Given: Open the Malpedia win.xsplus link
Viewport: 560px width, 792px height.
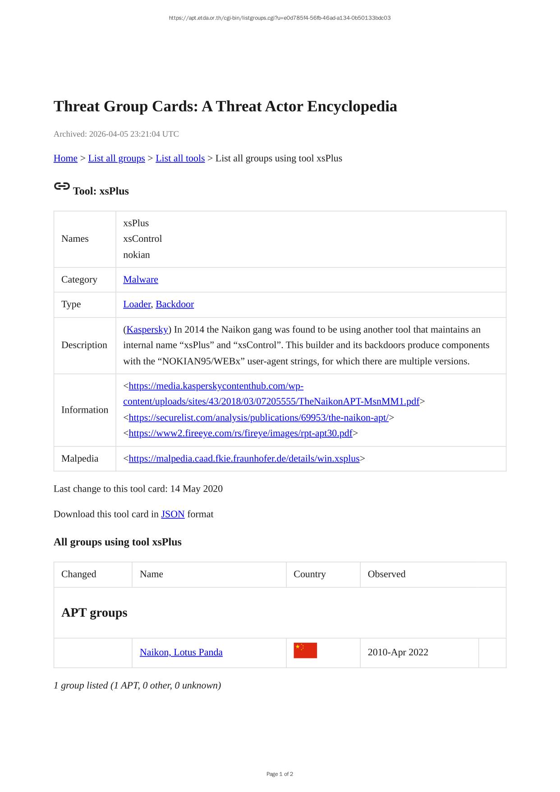Looking at the screenshot, I should [x=244, y=459].
